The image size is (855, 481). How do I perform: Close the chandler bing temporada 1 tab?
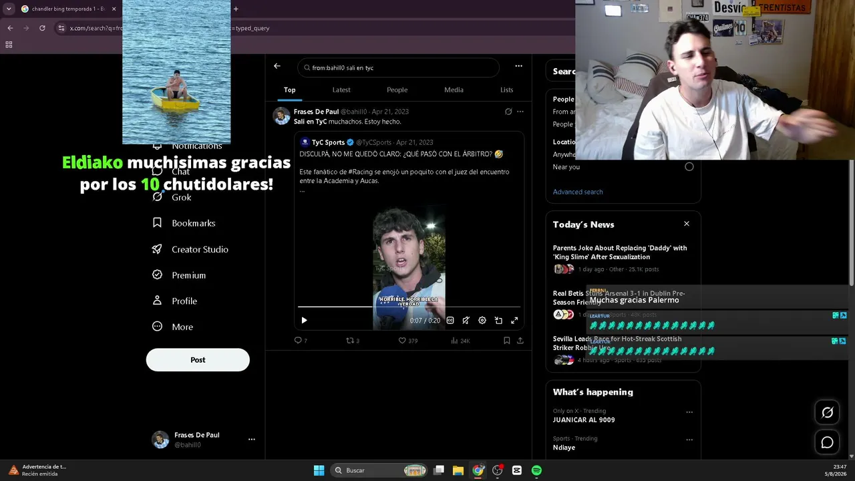pyautogui.click(x=114, y=9)
